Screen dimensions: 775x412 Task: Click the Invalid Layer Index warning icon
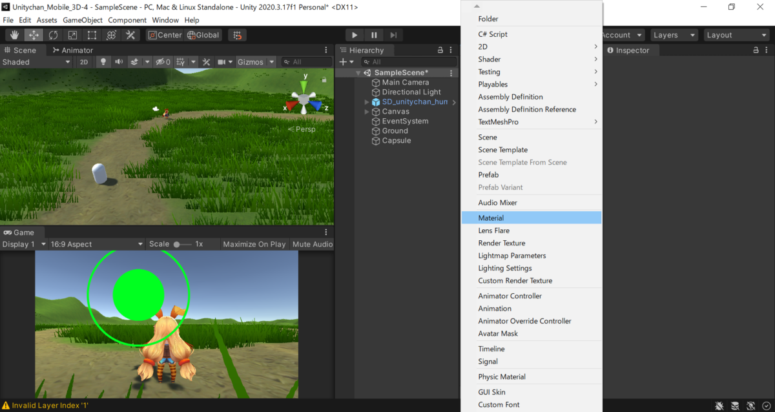point(6,406)
